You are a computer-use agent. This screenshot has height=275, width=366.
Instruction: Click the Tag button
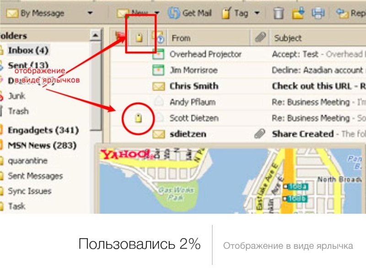(235, 13)
